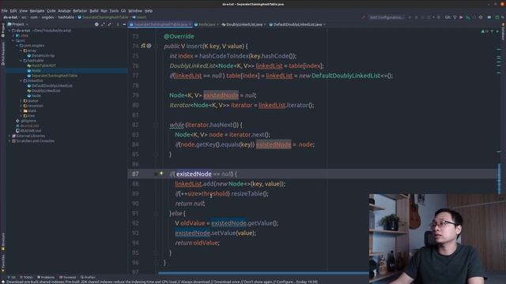
Task: Collapse the linkedlist package
Action: coord(21,80)
